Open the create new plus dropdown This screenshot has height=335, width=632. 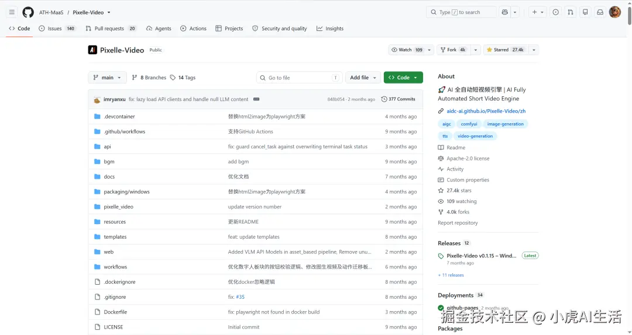(538, 12)
